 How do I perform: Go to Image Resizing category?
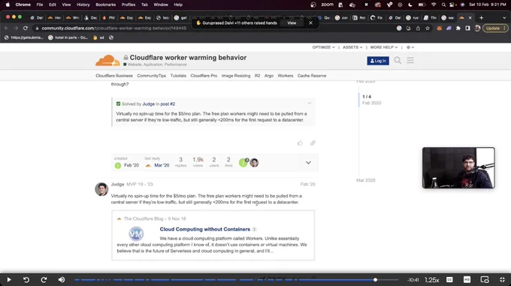click(236, 76)
